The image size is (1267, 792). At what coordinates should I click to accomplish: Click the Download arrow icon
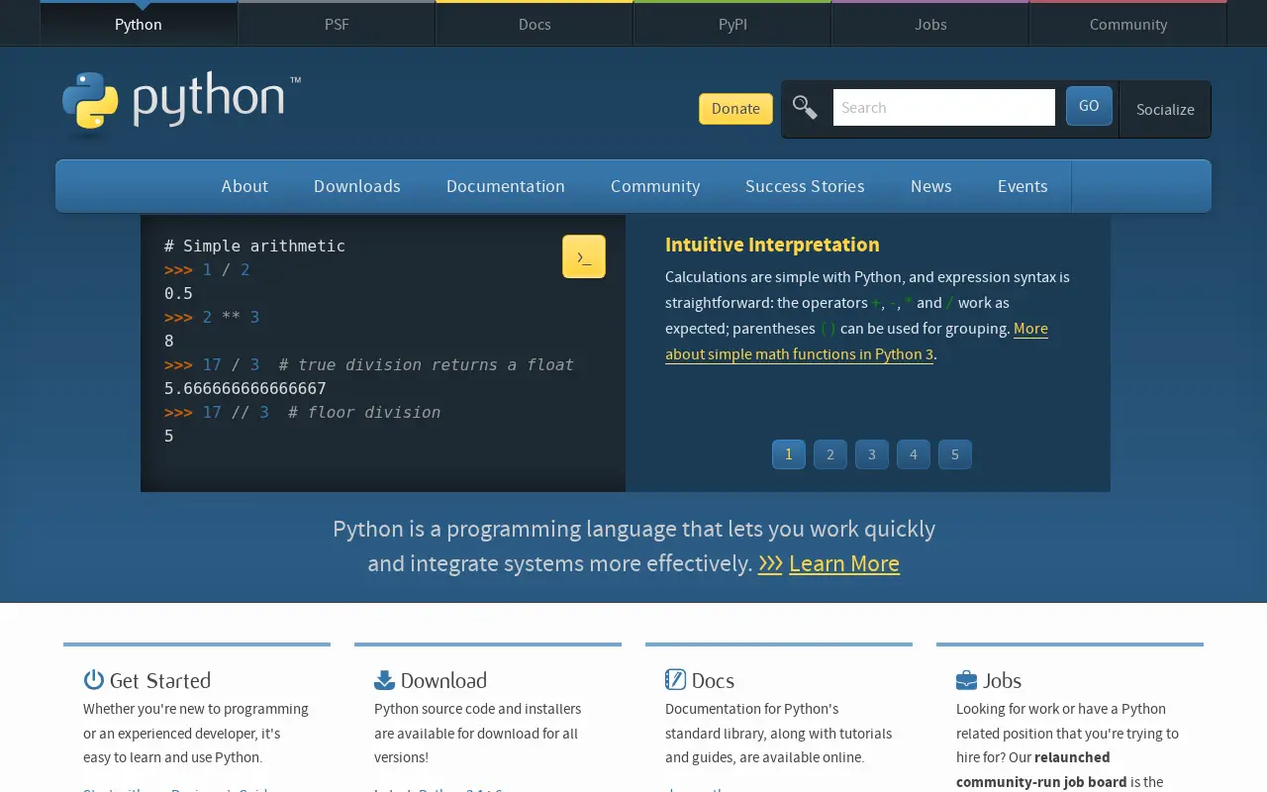pyautogui.click(x=384, y=679)
